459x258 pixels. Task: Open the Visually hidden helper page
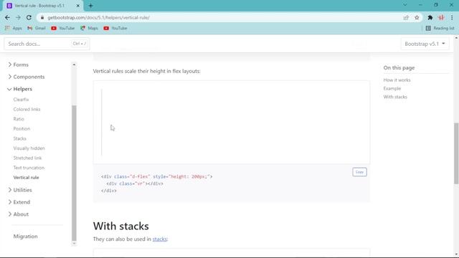pos(29,148)
